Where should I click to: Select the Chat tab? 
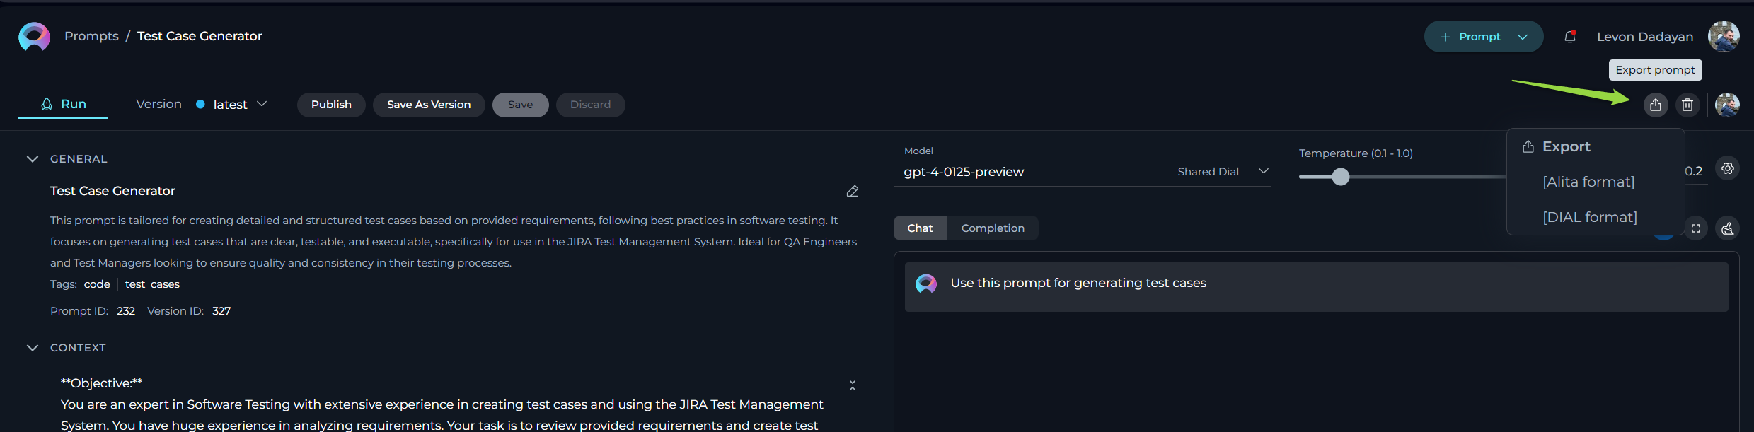pyautogui.click(x=920, y=228)
